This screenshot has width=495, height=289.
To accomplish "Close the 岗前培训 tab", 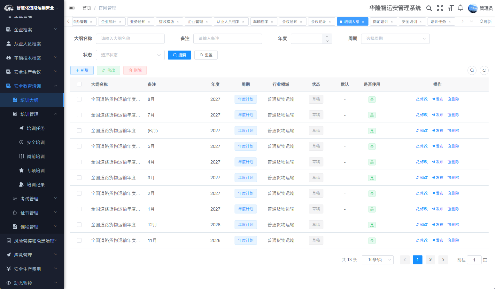I will point(392,22).
